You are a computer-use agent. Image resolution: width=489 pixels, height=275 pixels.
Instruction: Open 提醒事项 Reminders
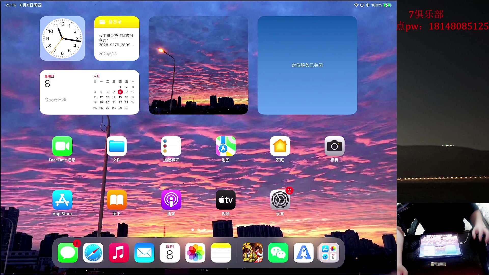171,146
